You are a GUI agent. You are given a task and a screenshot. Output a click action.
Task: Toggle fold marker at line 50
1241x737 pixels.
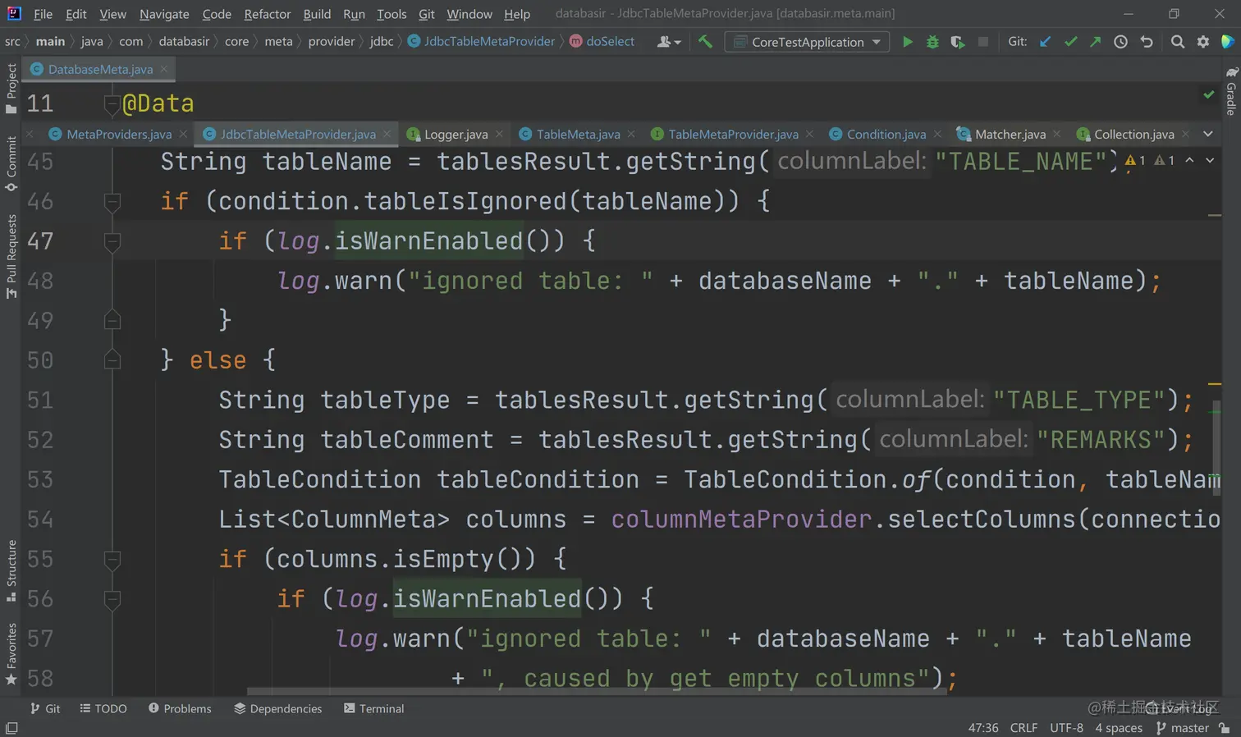(x=113, y=360)
